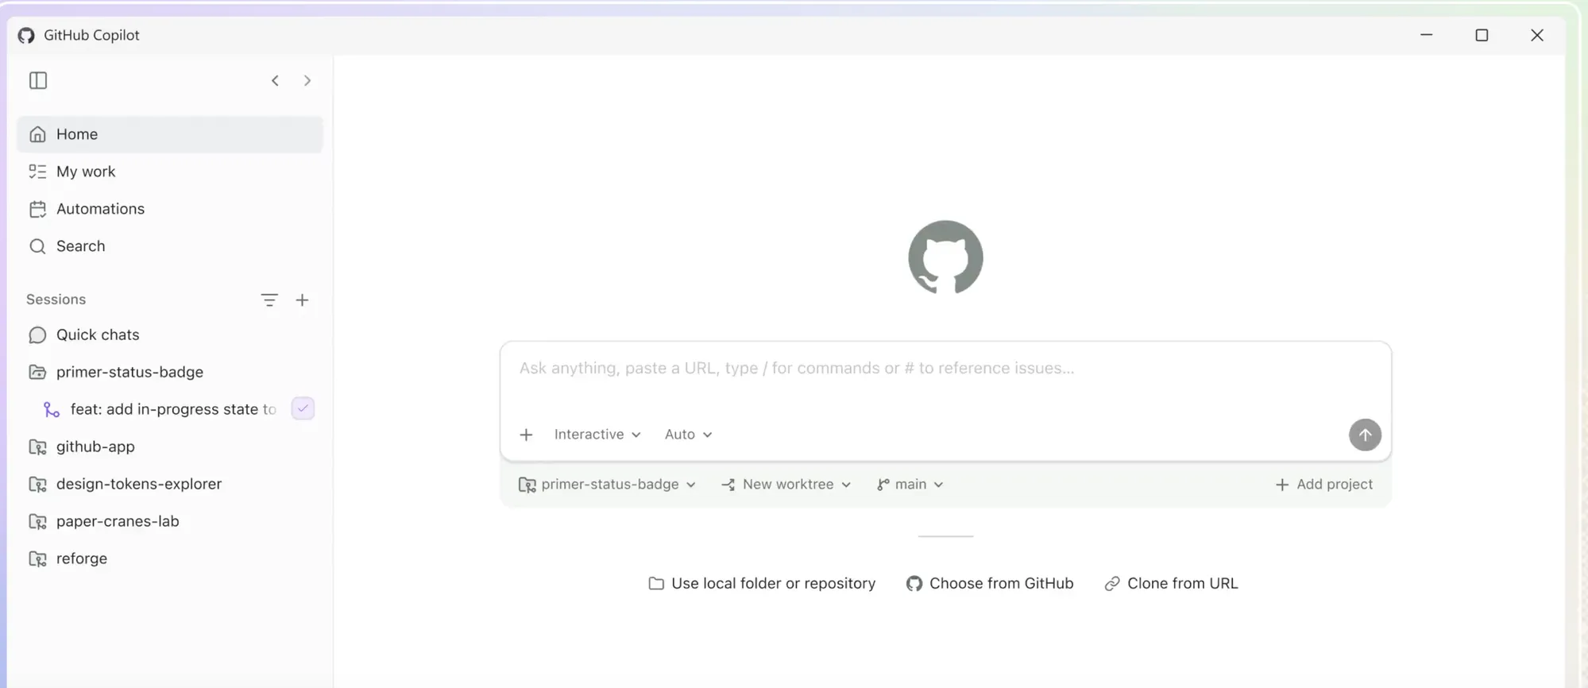Open the main branch dropdown
This screenshot has height=688, width=1588.
[910, 485]
